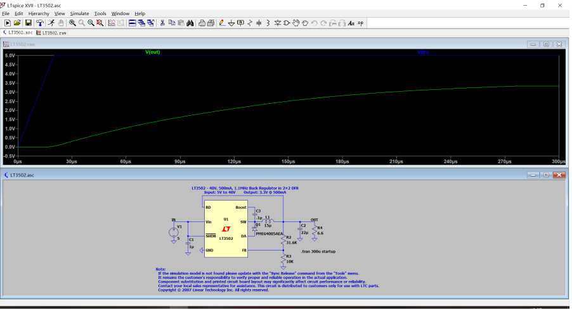Image resolution: width=572 pixels, height=310 pixels.
Task: Click the LT3502 chip U1 component
Action: pos(226,228)
